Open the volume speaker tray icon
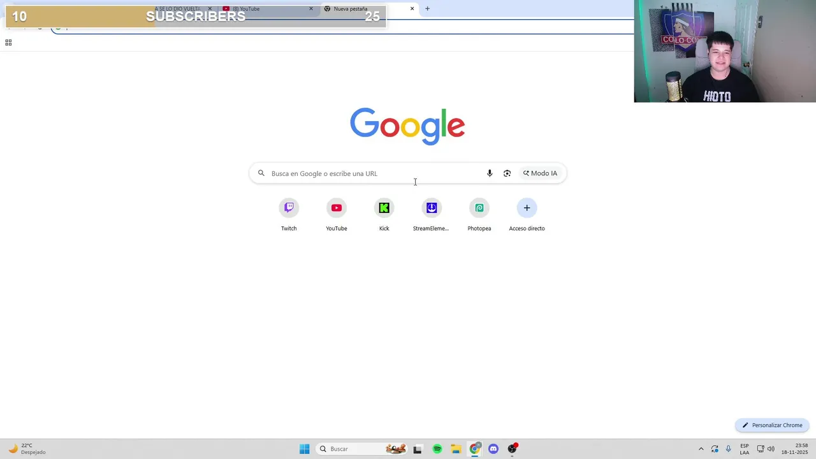Image resolution: width=816 pixels, height=459 pixels. tap(771, 449)
